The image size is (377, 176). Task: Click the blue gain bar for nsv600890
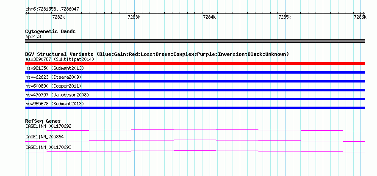coord(195,90)
